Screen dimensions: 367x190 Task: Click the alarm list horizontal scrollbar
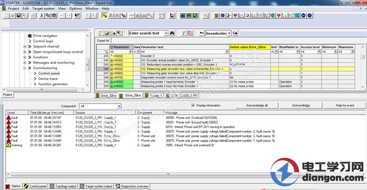(168, 174)
